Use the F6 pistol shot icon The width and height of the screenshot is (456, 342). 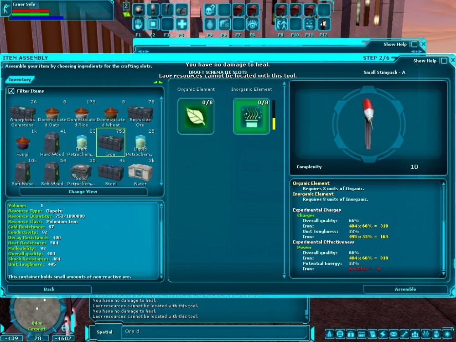[224, 24]
